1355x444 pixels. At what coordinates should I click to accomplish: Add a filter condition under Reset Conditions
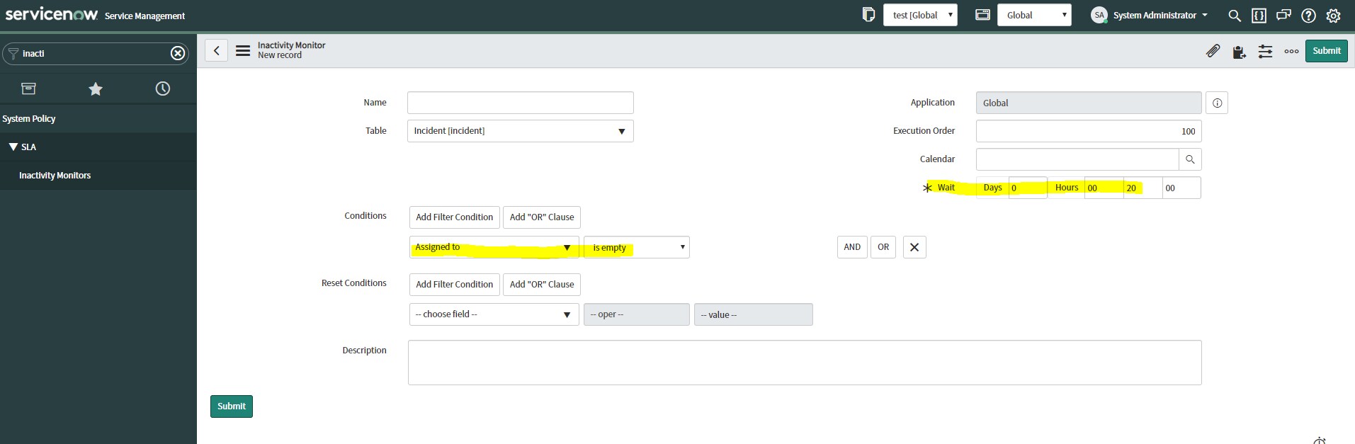pyautogui.click(x=454, y=285)
